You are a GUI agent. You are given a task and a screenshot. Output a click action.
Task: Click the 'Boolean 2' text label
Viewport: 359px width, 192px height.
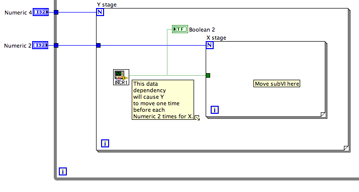click(x=202, y=30)
